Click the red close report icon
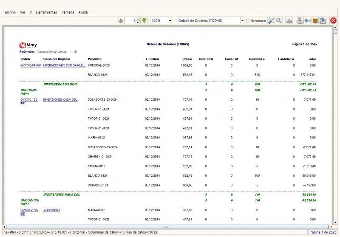 [x=333, y=21]
